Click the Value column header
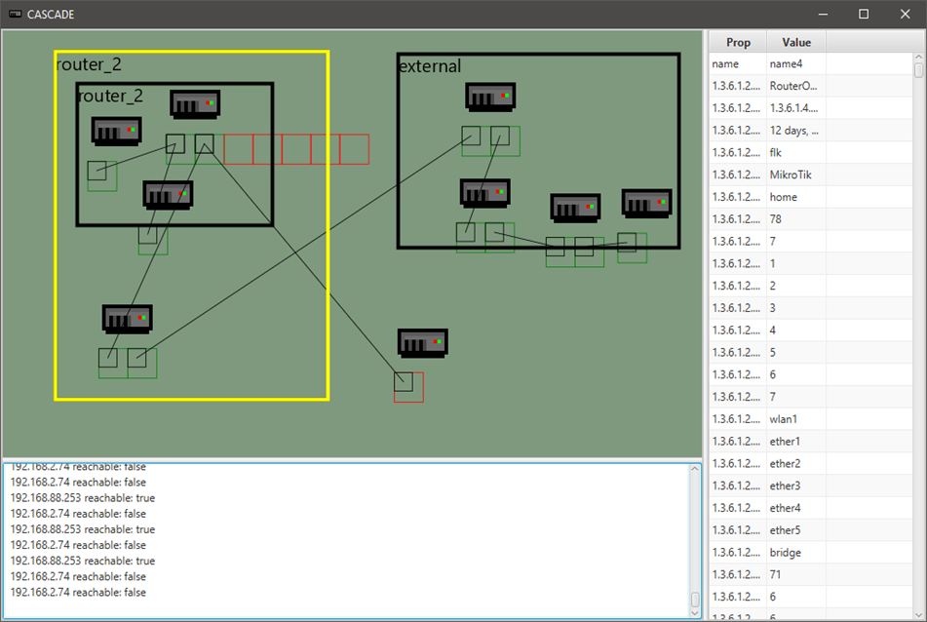Screen dimensions: 927x622 click(x=795, y=42)
